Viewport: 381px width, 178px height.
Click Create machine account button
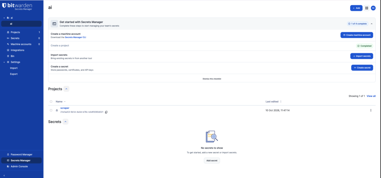[357, 35]
